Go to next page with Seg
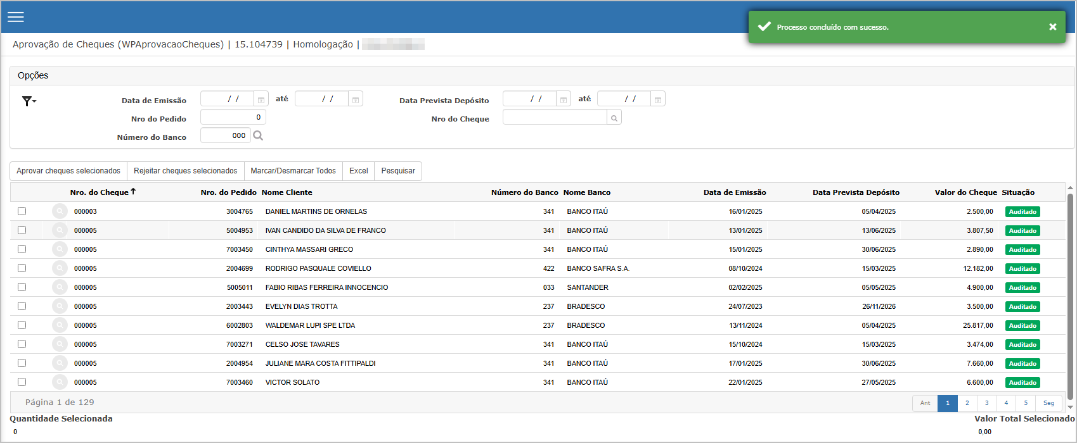This screenshot has height=443, width=1077. click(1049, 403)
